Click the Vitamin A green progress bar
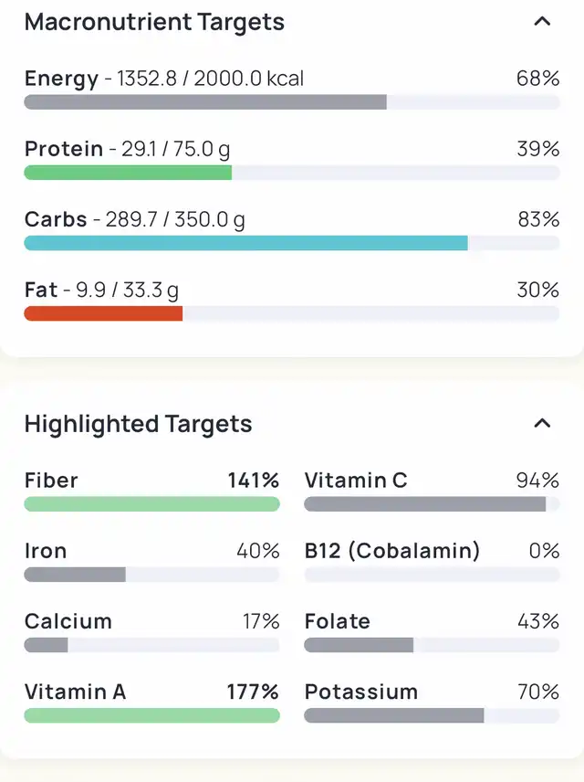 151,715
